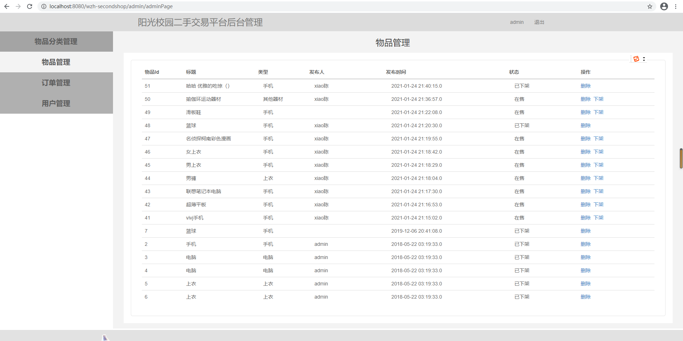Open the Chrome profile avatar

(x=664, y=6)
